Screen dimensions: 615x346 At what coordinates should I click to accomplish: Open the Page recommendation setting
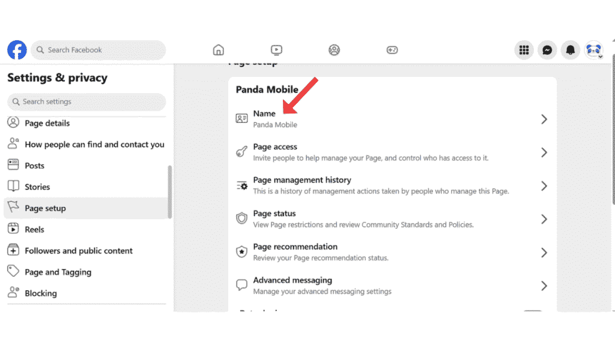(x=392, y=252)
